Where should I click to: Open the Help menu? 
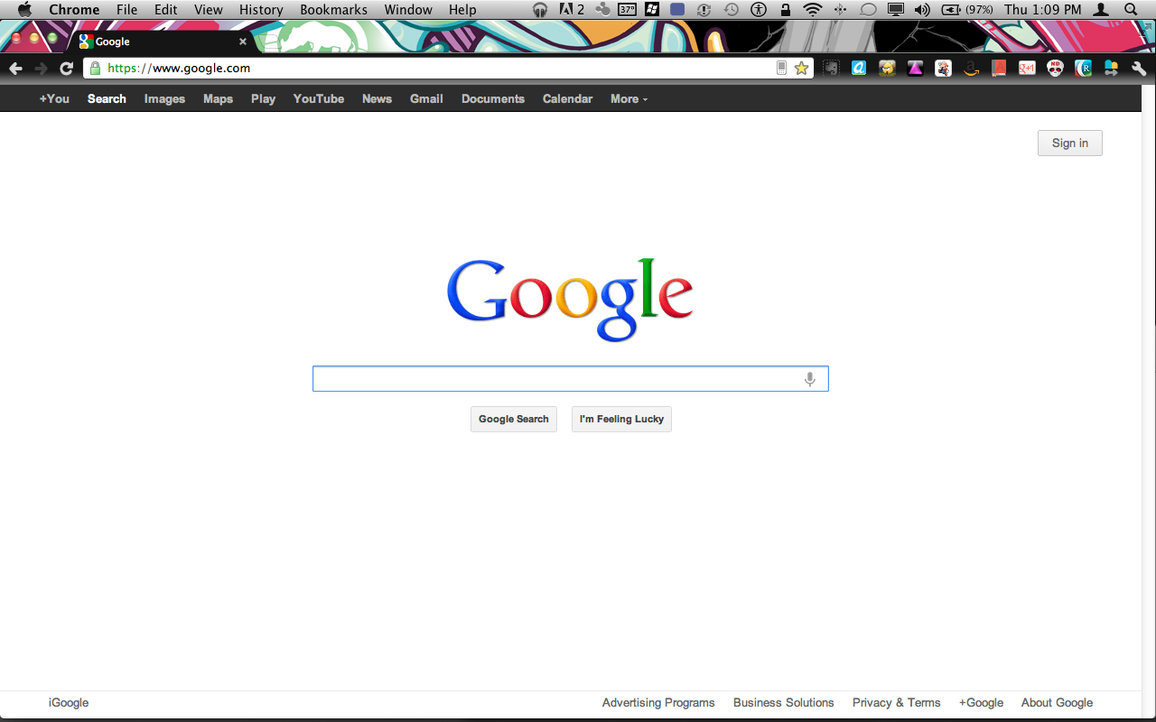(x=462, y=10)
